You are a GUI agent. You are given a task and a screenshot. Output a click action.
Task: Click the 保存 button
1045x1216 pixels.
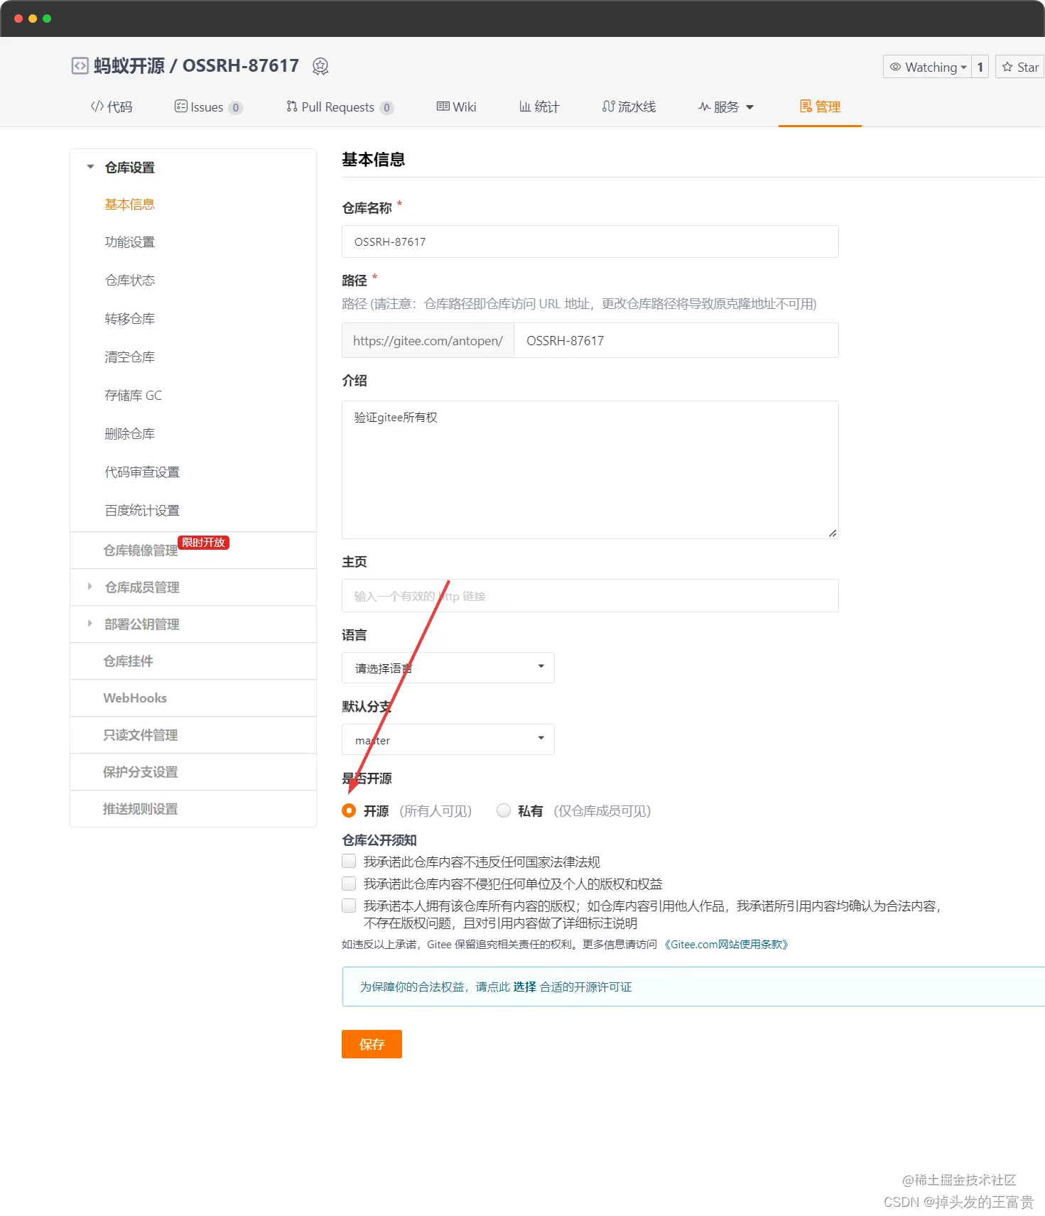click(372, 1044)
